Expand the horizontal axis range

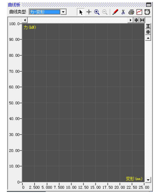click(142, 20)
